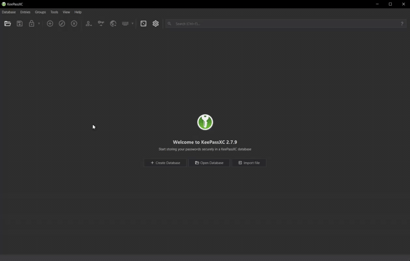Open the View menu
This screenshot has width=410, height=261.
pyautogui.click(x=66, y=12)
